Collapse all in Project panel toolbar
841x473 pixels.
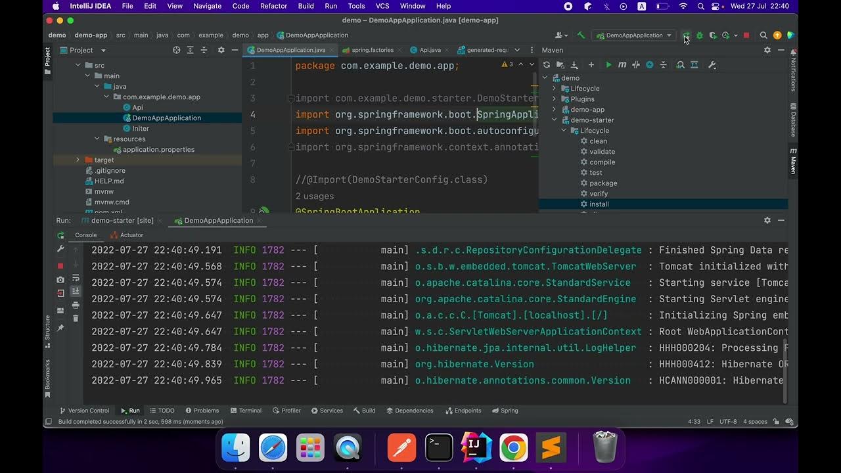point(204,50)
